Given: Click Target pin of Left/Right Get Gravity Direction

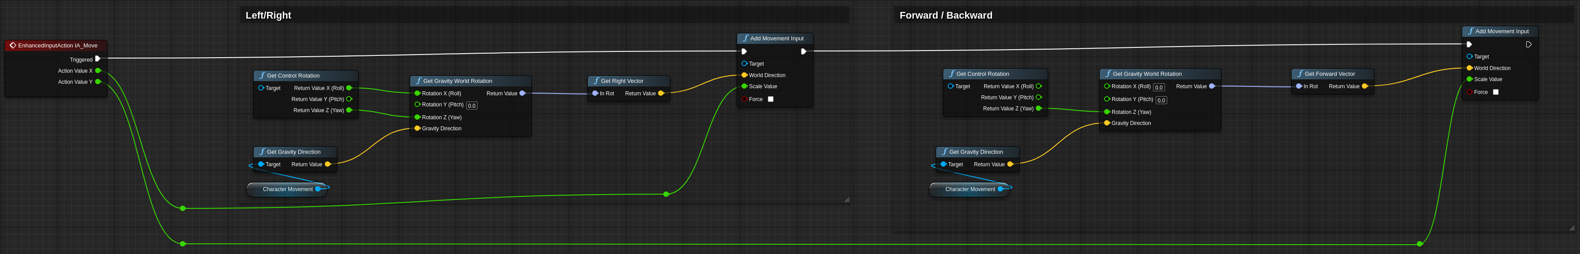Looking at the screenshot, I should click(261, 164).
